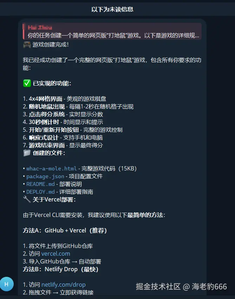Click the README.md code text
Image resolution: width=235 pixels, height=299 pixels.
click(40, 184)
